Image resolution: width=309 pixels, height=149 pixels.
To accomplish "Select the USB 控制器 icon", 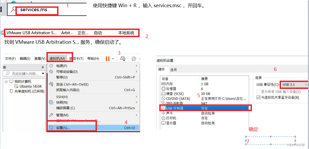I will point(163,108).
